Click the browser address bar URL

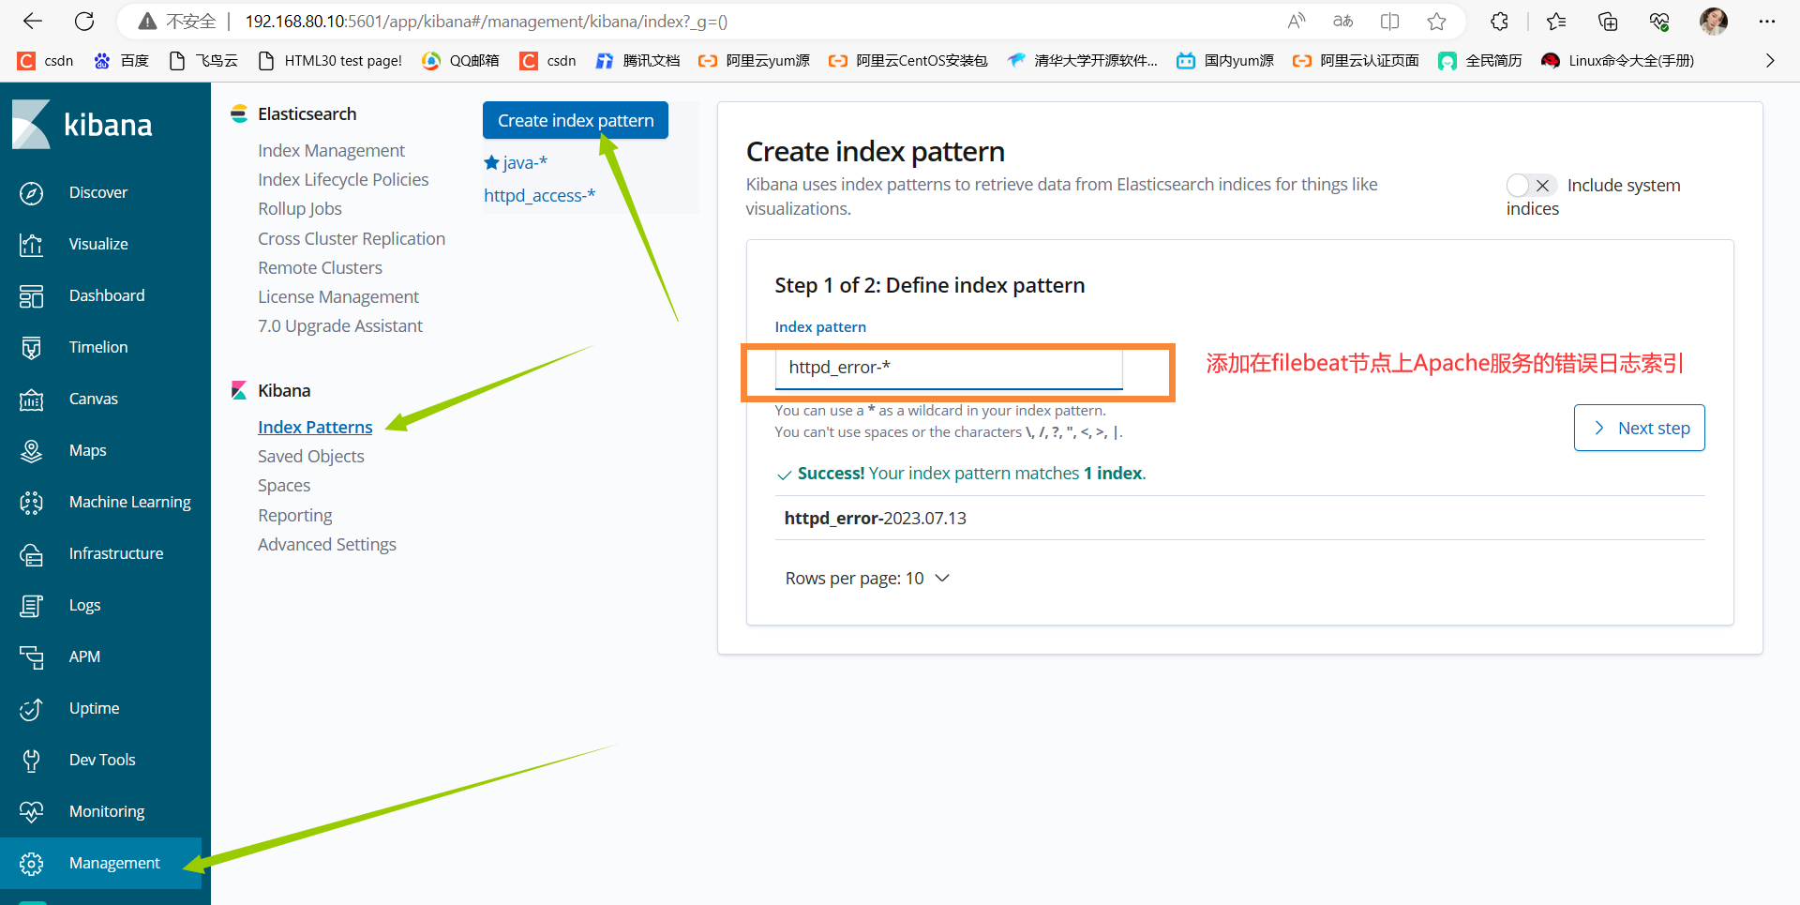pyautogui.click(x=487, y=22)
